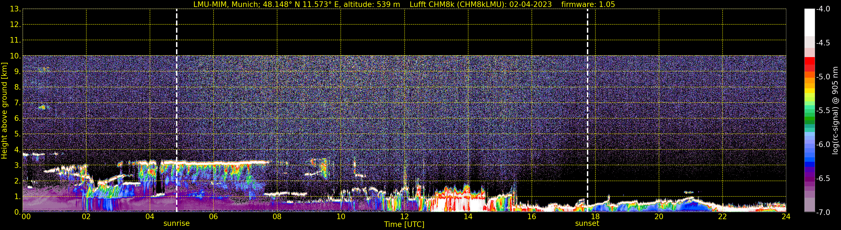
Task: Click the "-6.0" colorbar tick label
Action: point(823,145)
